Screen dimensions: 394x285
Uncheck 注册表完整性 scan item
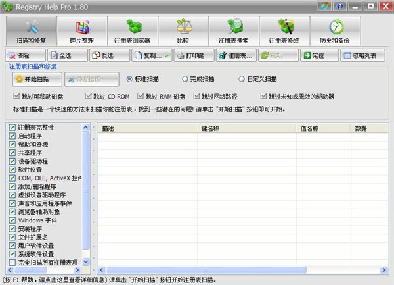(x=12, y=128)
